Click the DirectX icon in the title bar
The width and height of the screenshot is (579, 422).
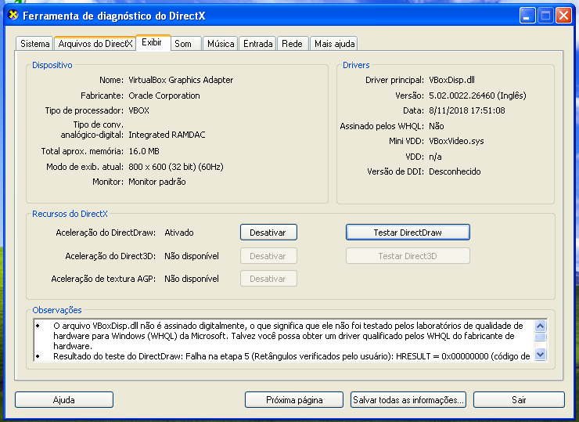point(13,15)
